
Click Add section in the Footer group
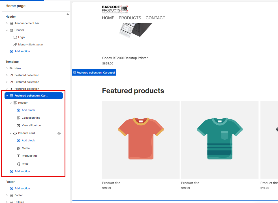click(x=22, y=189)
